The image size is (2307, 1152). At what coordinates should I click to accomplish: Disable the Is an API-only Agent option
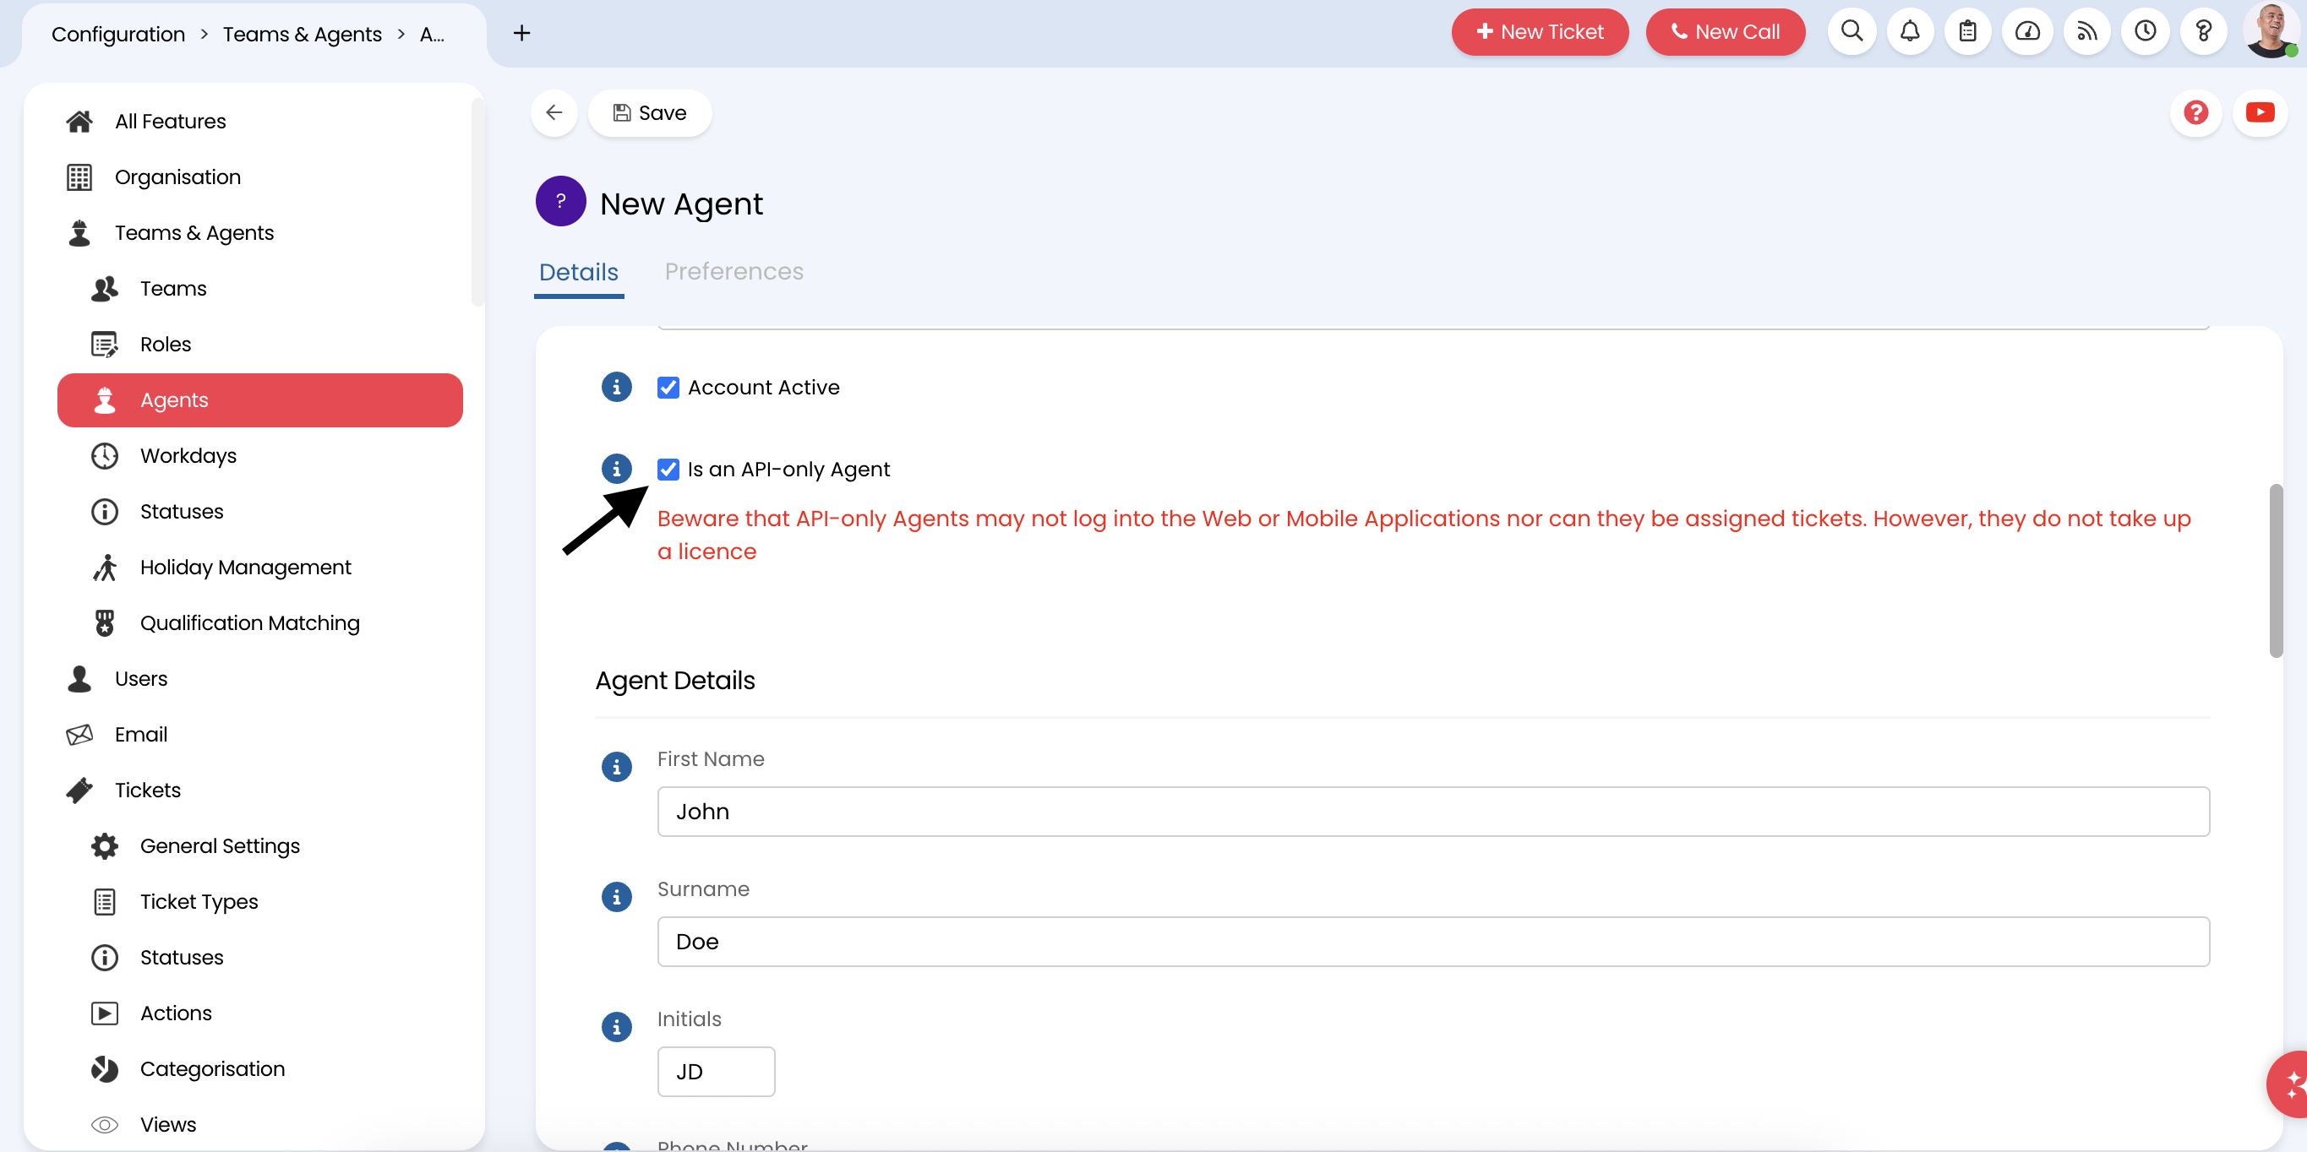(x=668, y=469)
